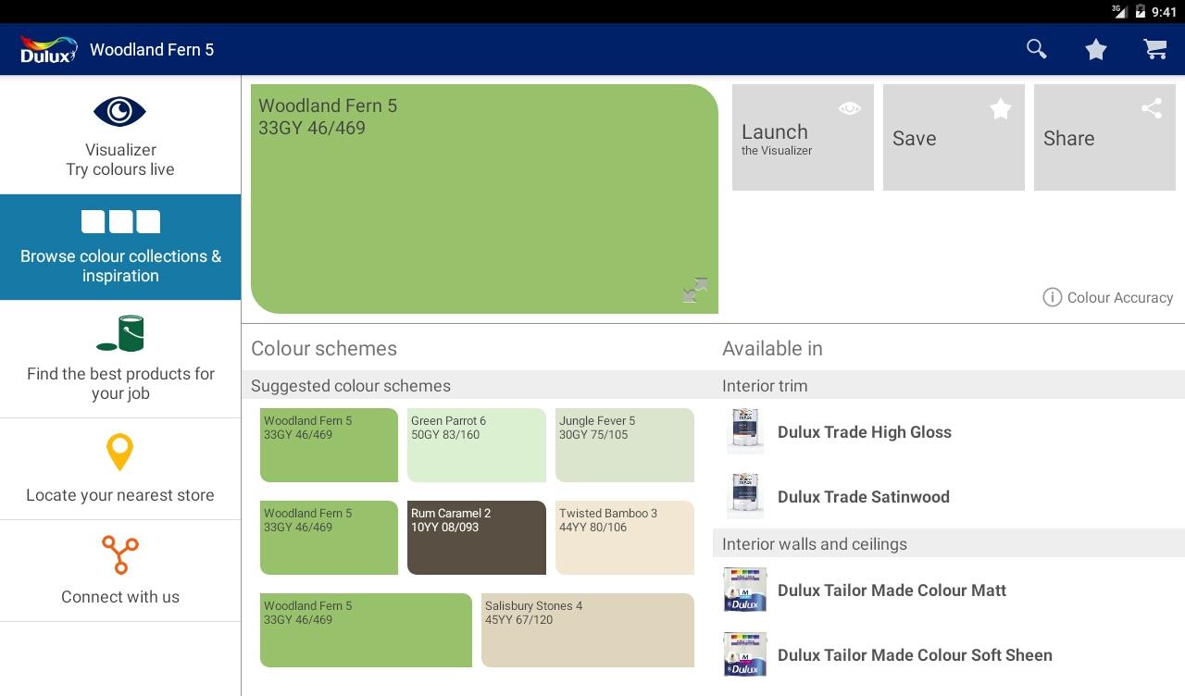Image resolution: width=1185 pixels, height=696 pixels.
Task: Select the Twisted Bamboo 3 swatch
Action: click(x=625, y=538)
